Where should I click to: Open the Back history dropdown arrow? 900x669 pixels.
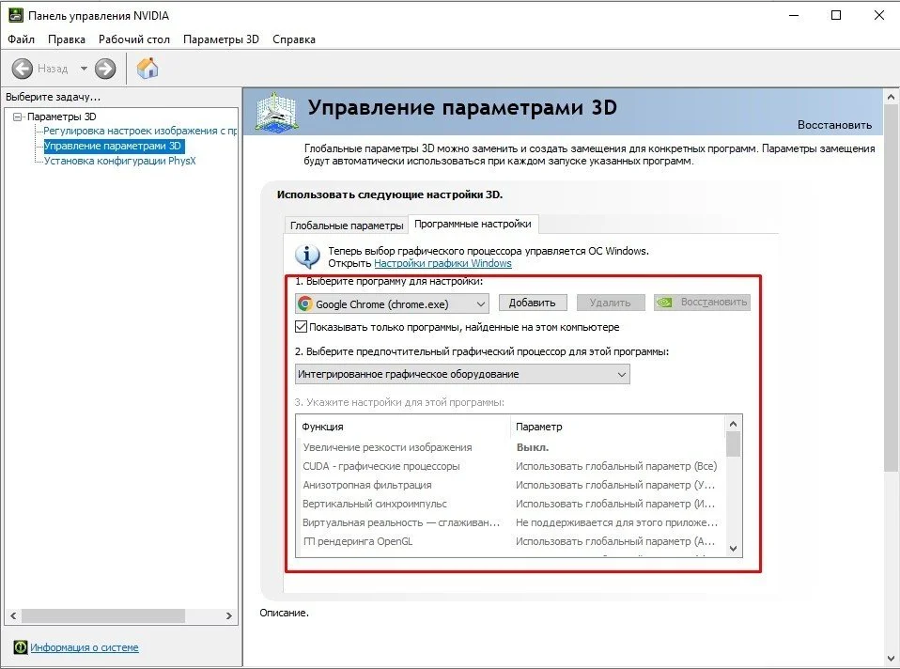(84, 69)
